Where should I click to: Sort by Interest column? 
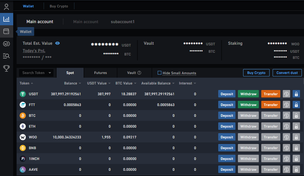[x=188, y=83]
